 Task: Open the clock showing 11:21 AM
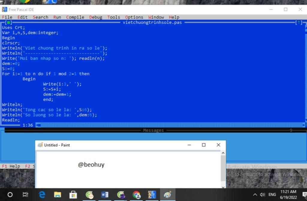click(288, 194)
